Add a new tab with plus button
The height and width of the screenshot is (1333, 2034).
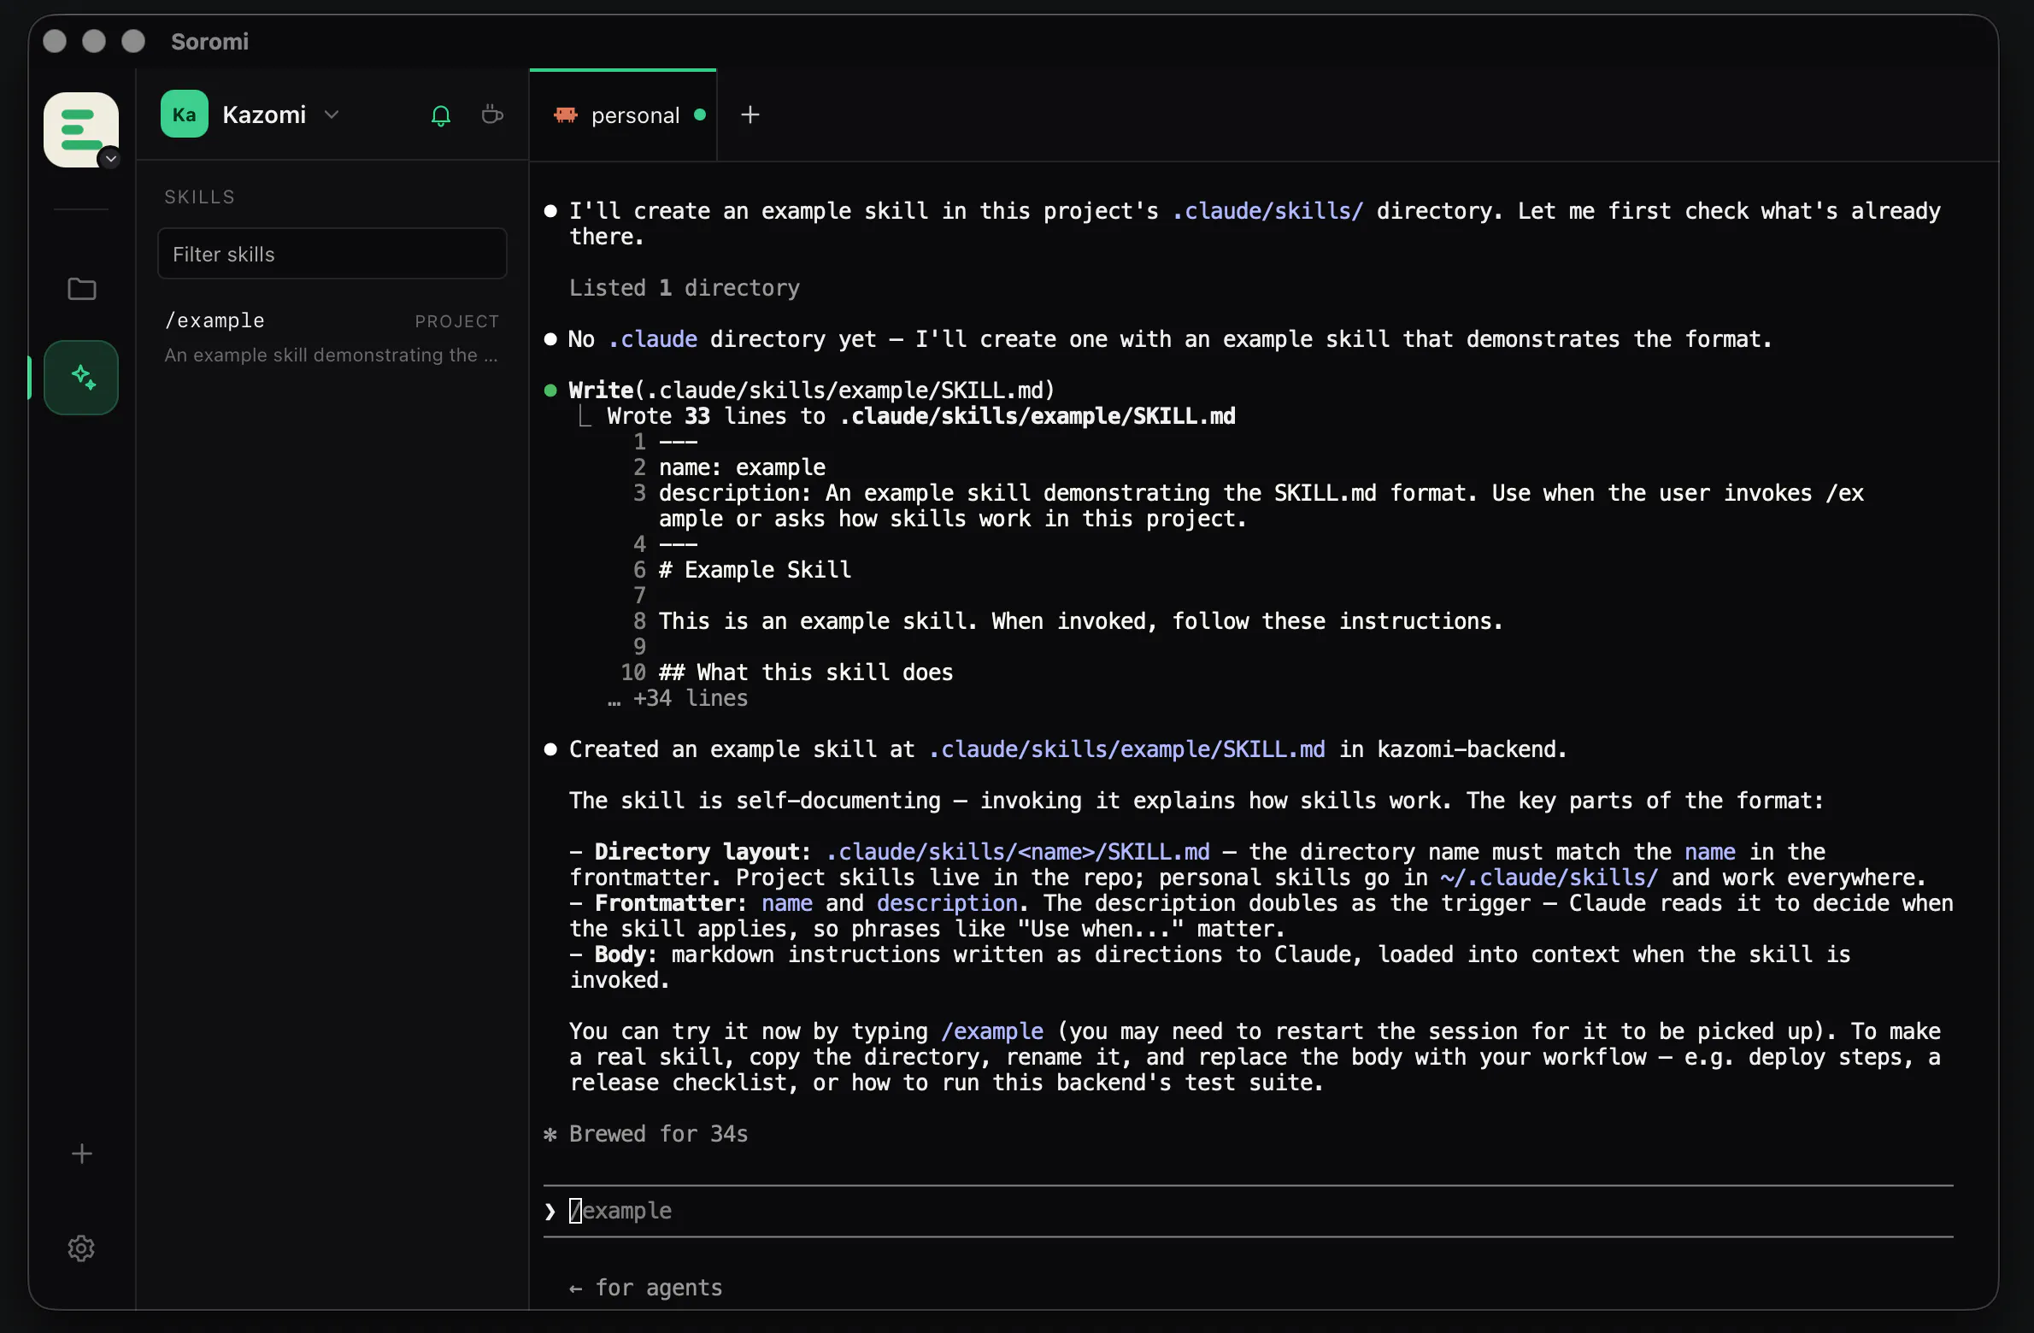coord(750,115)
